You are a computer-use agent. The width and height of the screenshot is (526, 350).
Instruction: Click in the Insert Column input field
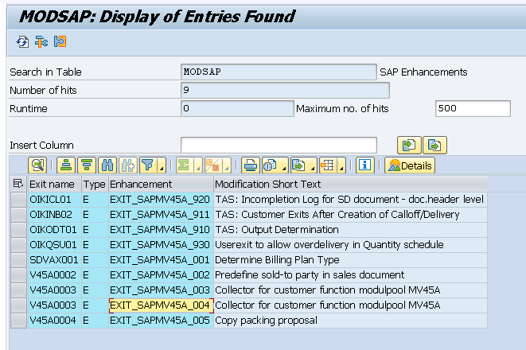coord(279,145)
